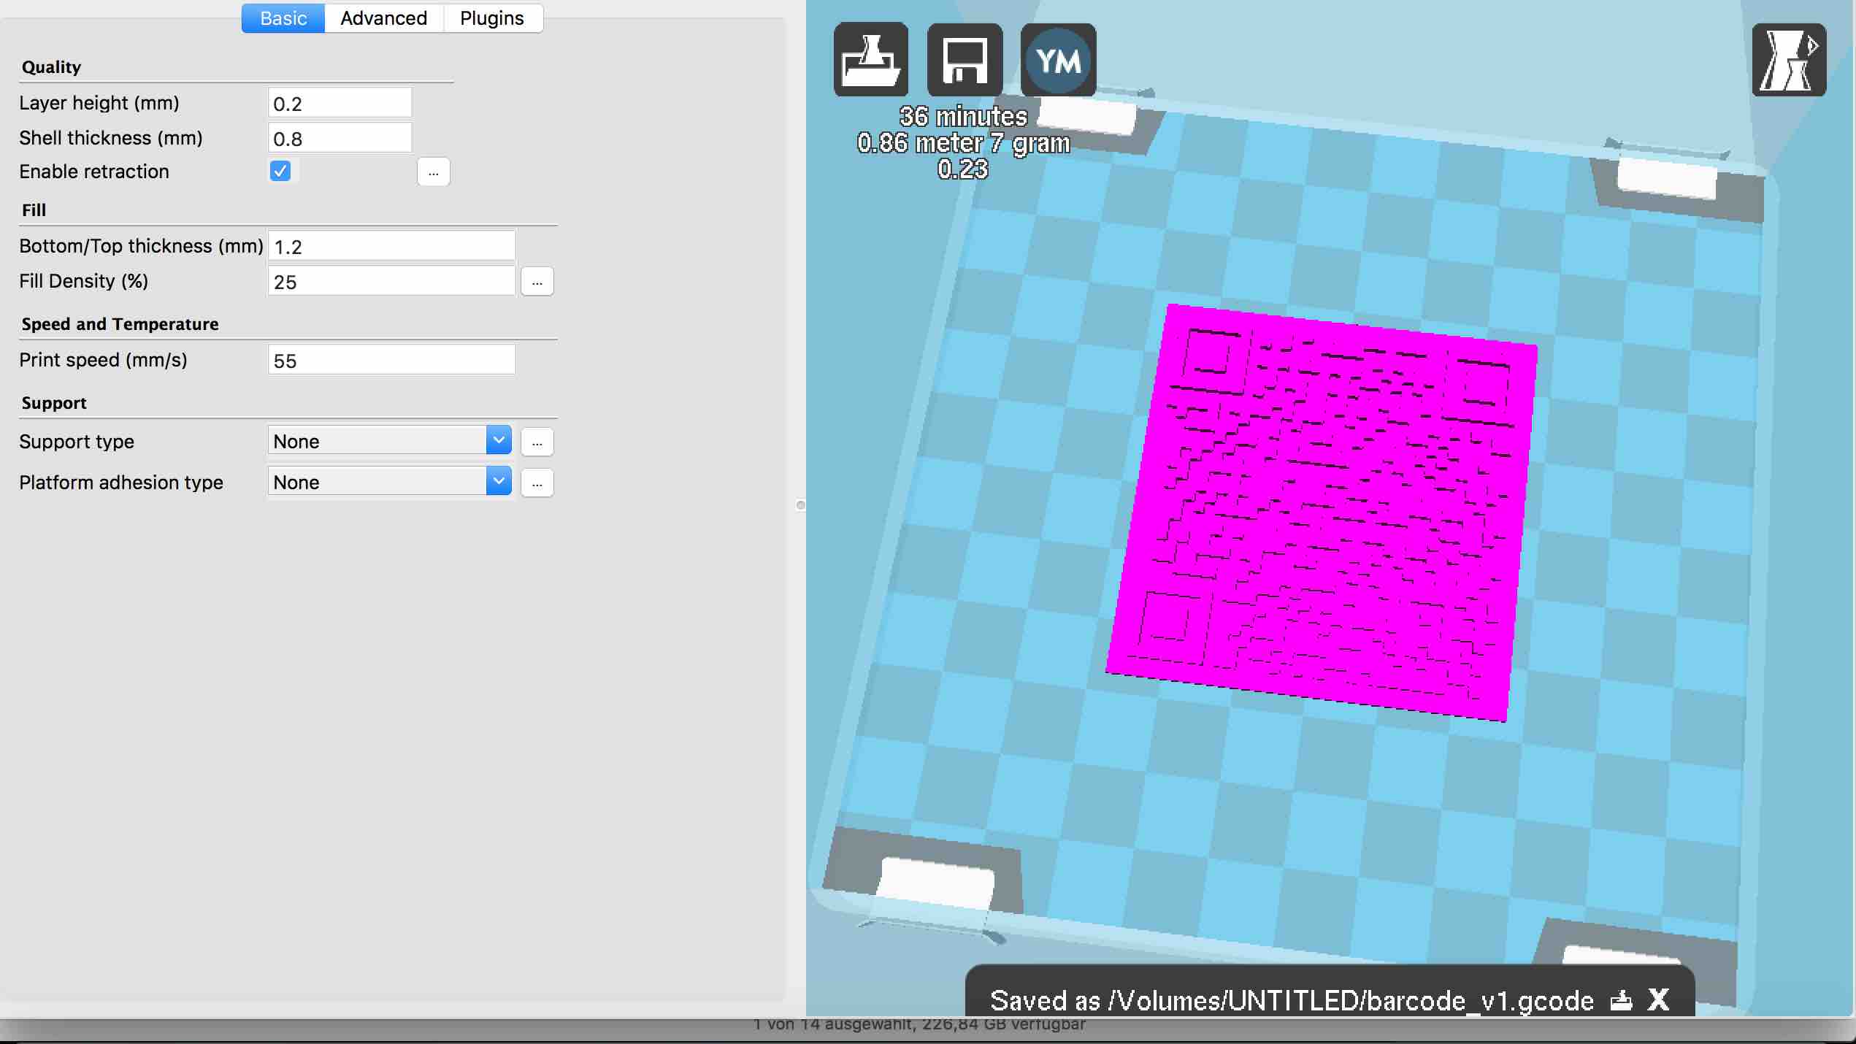Click the Load model icon

(x=870, y=60)
